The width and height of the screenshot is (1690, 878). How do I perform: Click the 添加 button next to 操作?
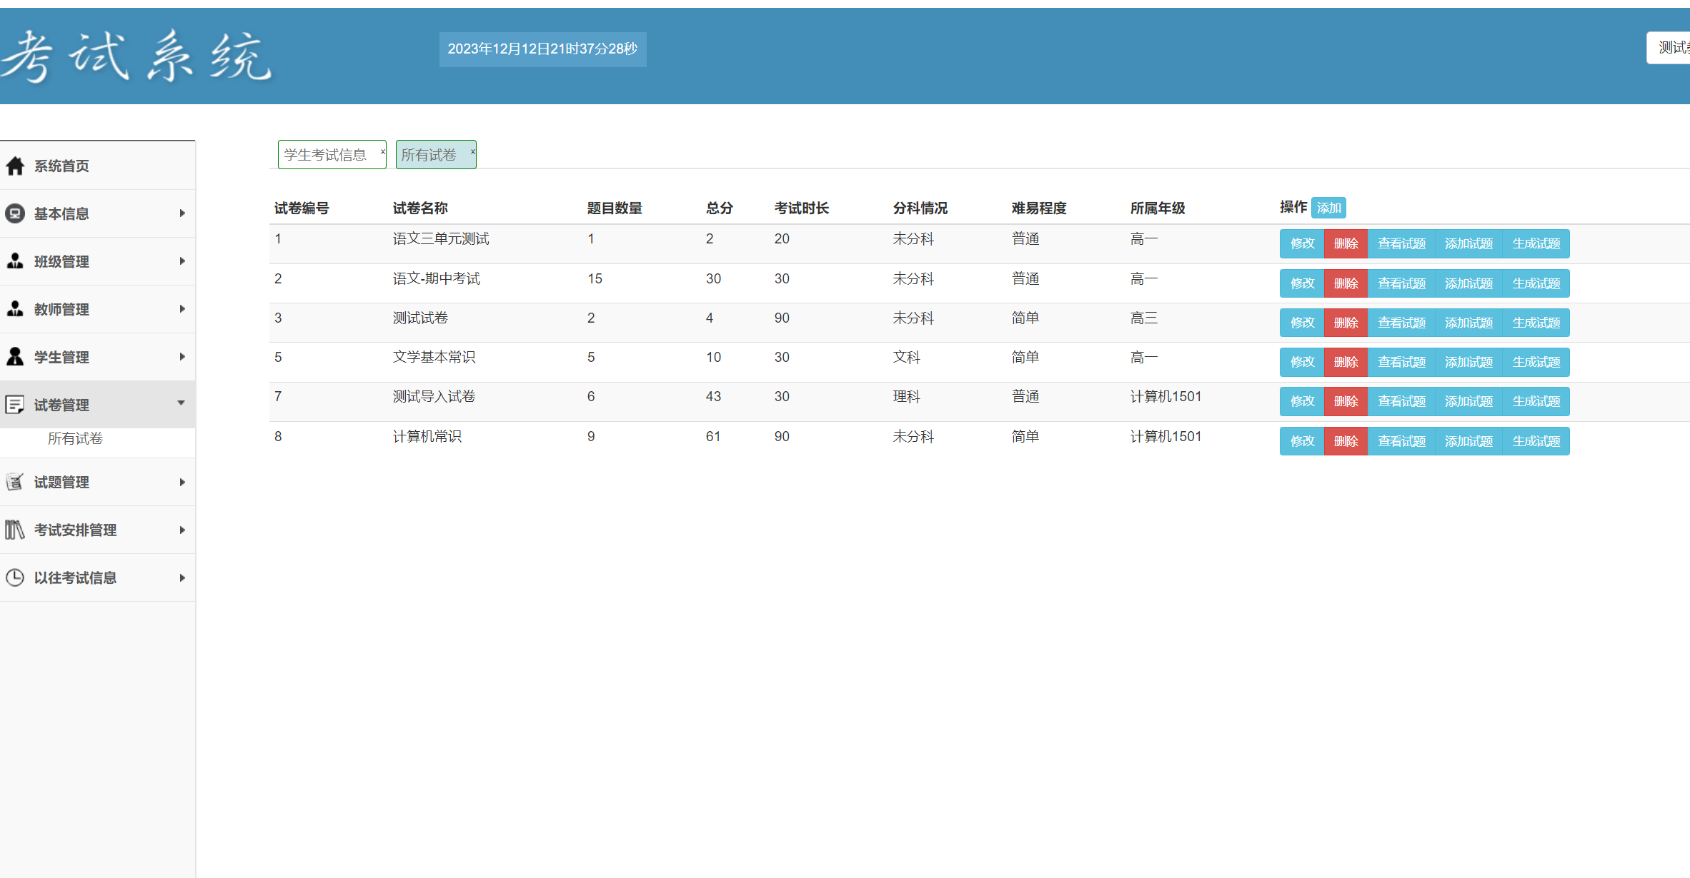pos(1328,208)
